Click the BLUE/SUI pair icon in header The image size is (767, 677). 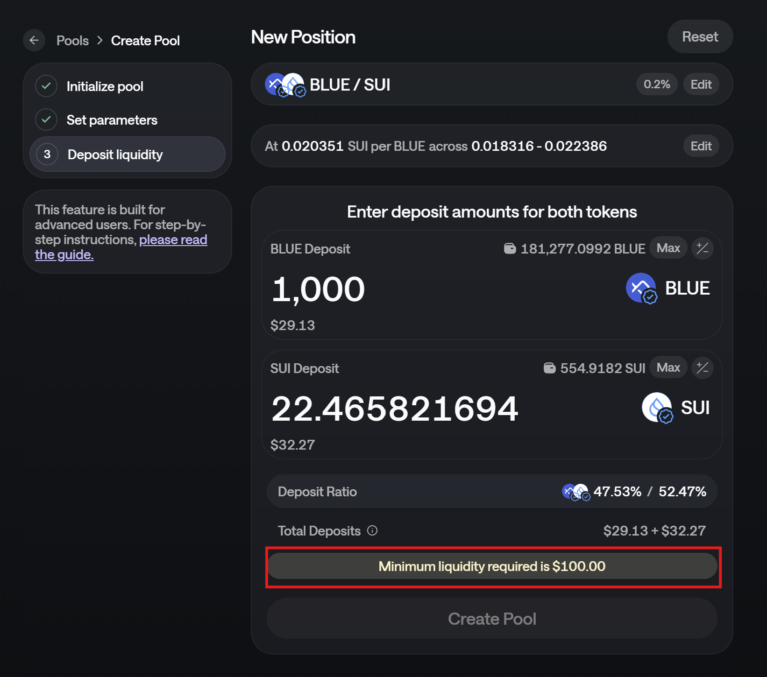[x=285, y=85]
